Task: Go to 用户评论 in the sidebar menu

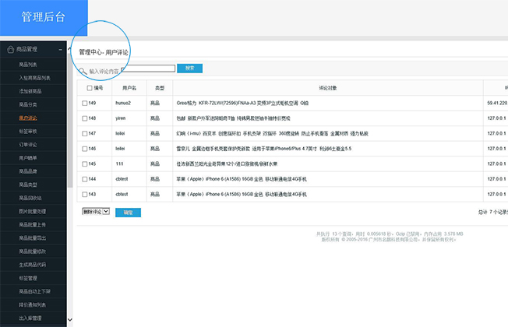Action: 29,118
